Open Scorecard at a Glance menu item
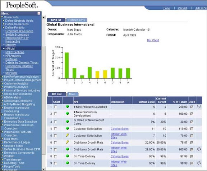The height and width of the screenshot is (171, 207). click(19, 31)
